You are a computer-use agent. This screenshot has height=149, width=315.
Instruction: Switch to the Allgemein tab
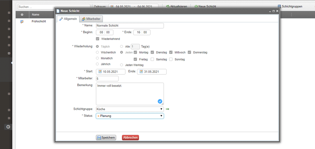(x=68, y=19)
